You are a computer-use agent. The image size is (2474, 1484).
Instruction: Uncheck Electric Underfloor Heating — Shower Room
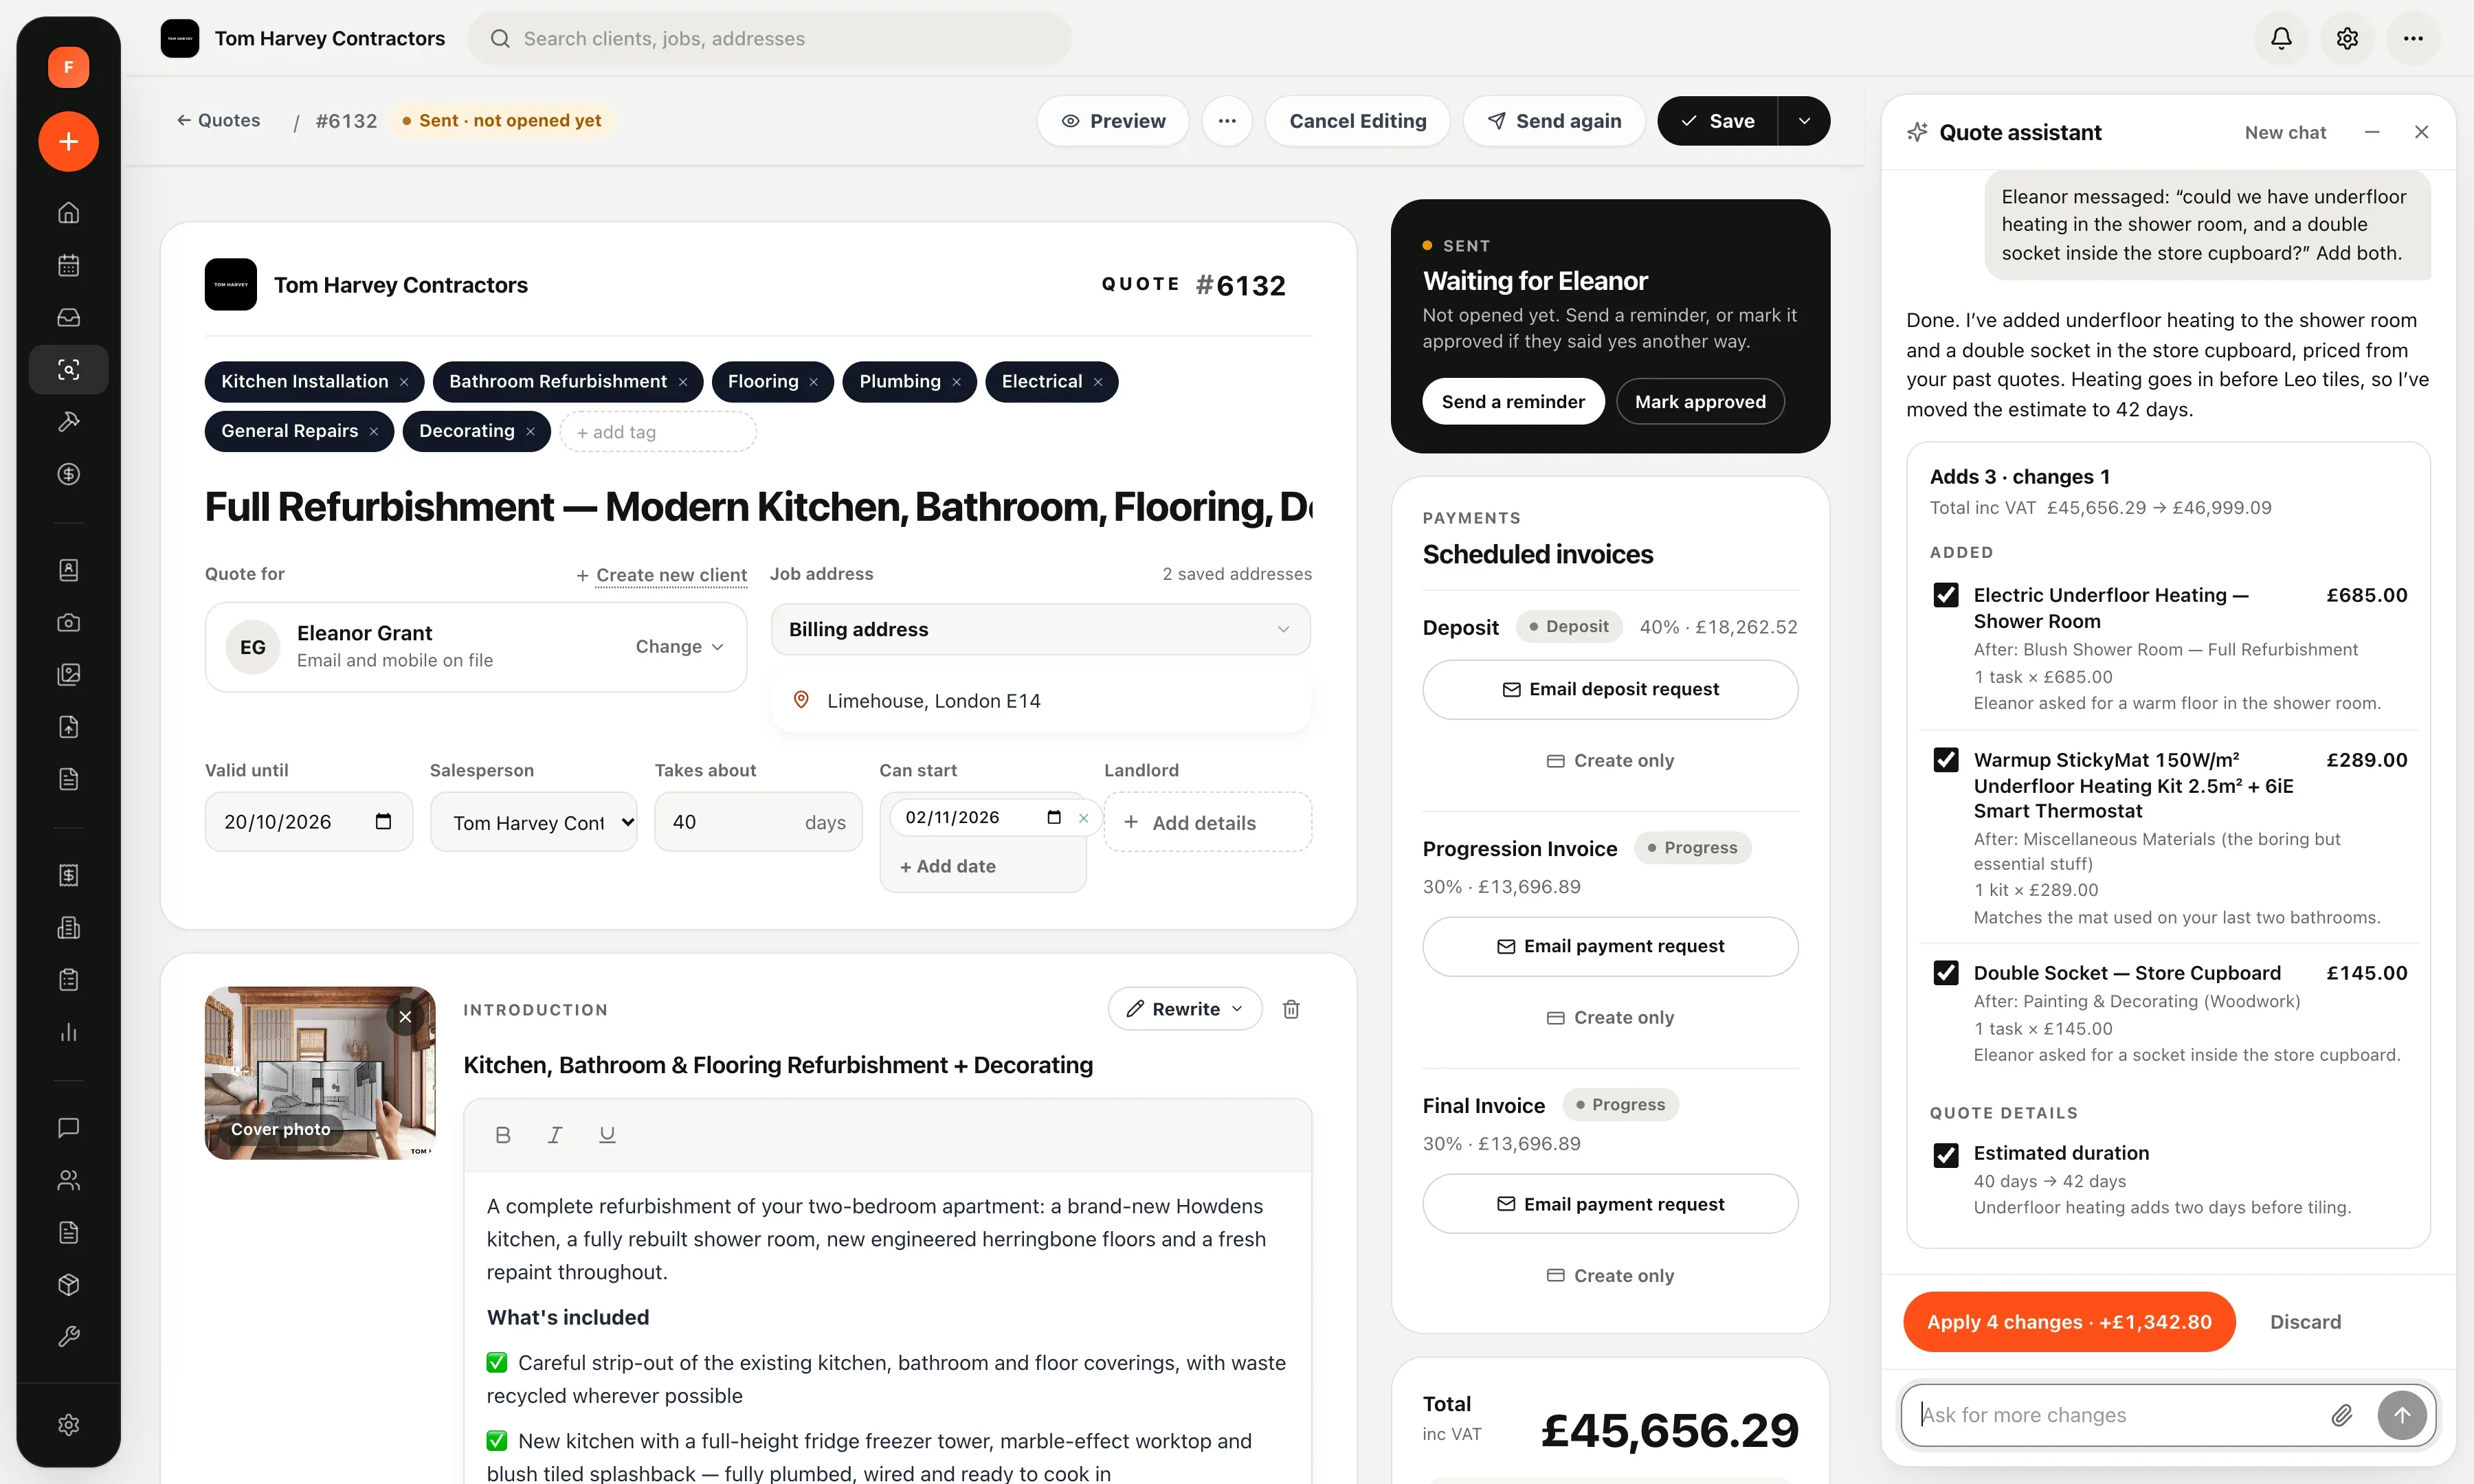click(1946, 595)
